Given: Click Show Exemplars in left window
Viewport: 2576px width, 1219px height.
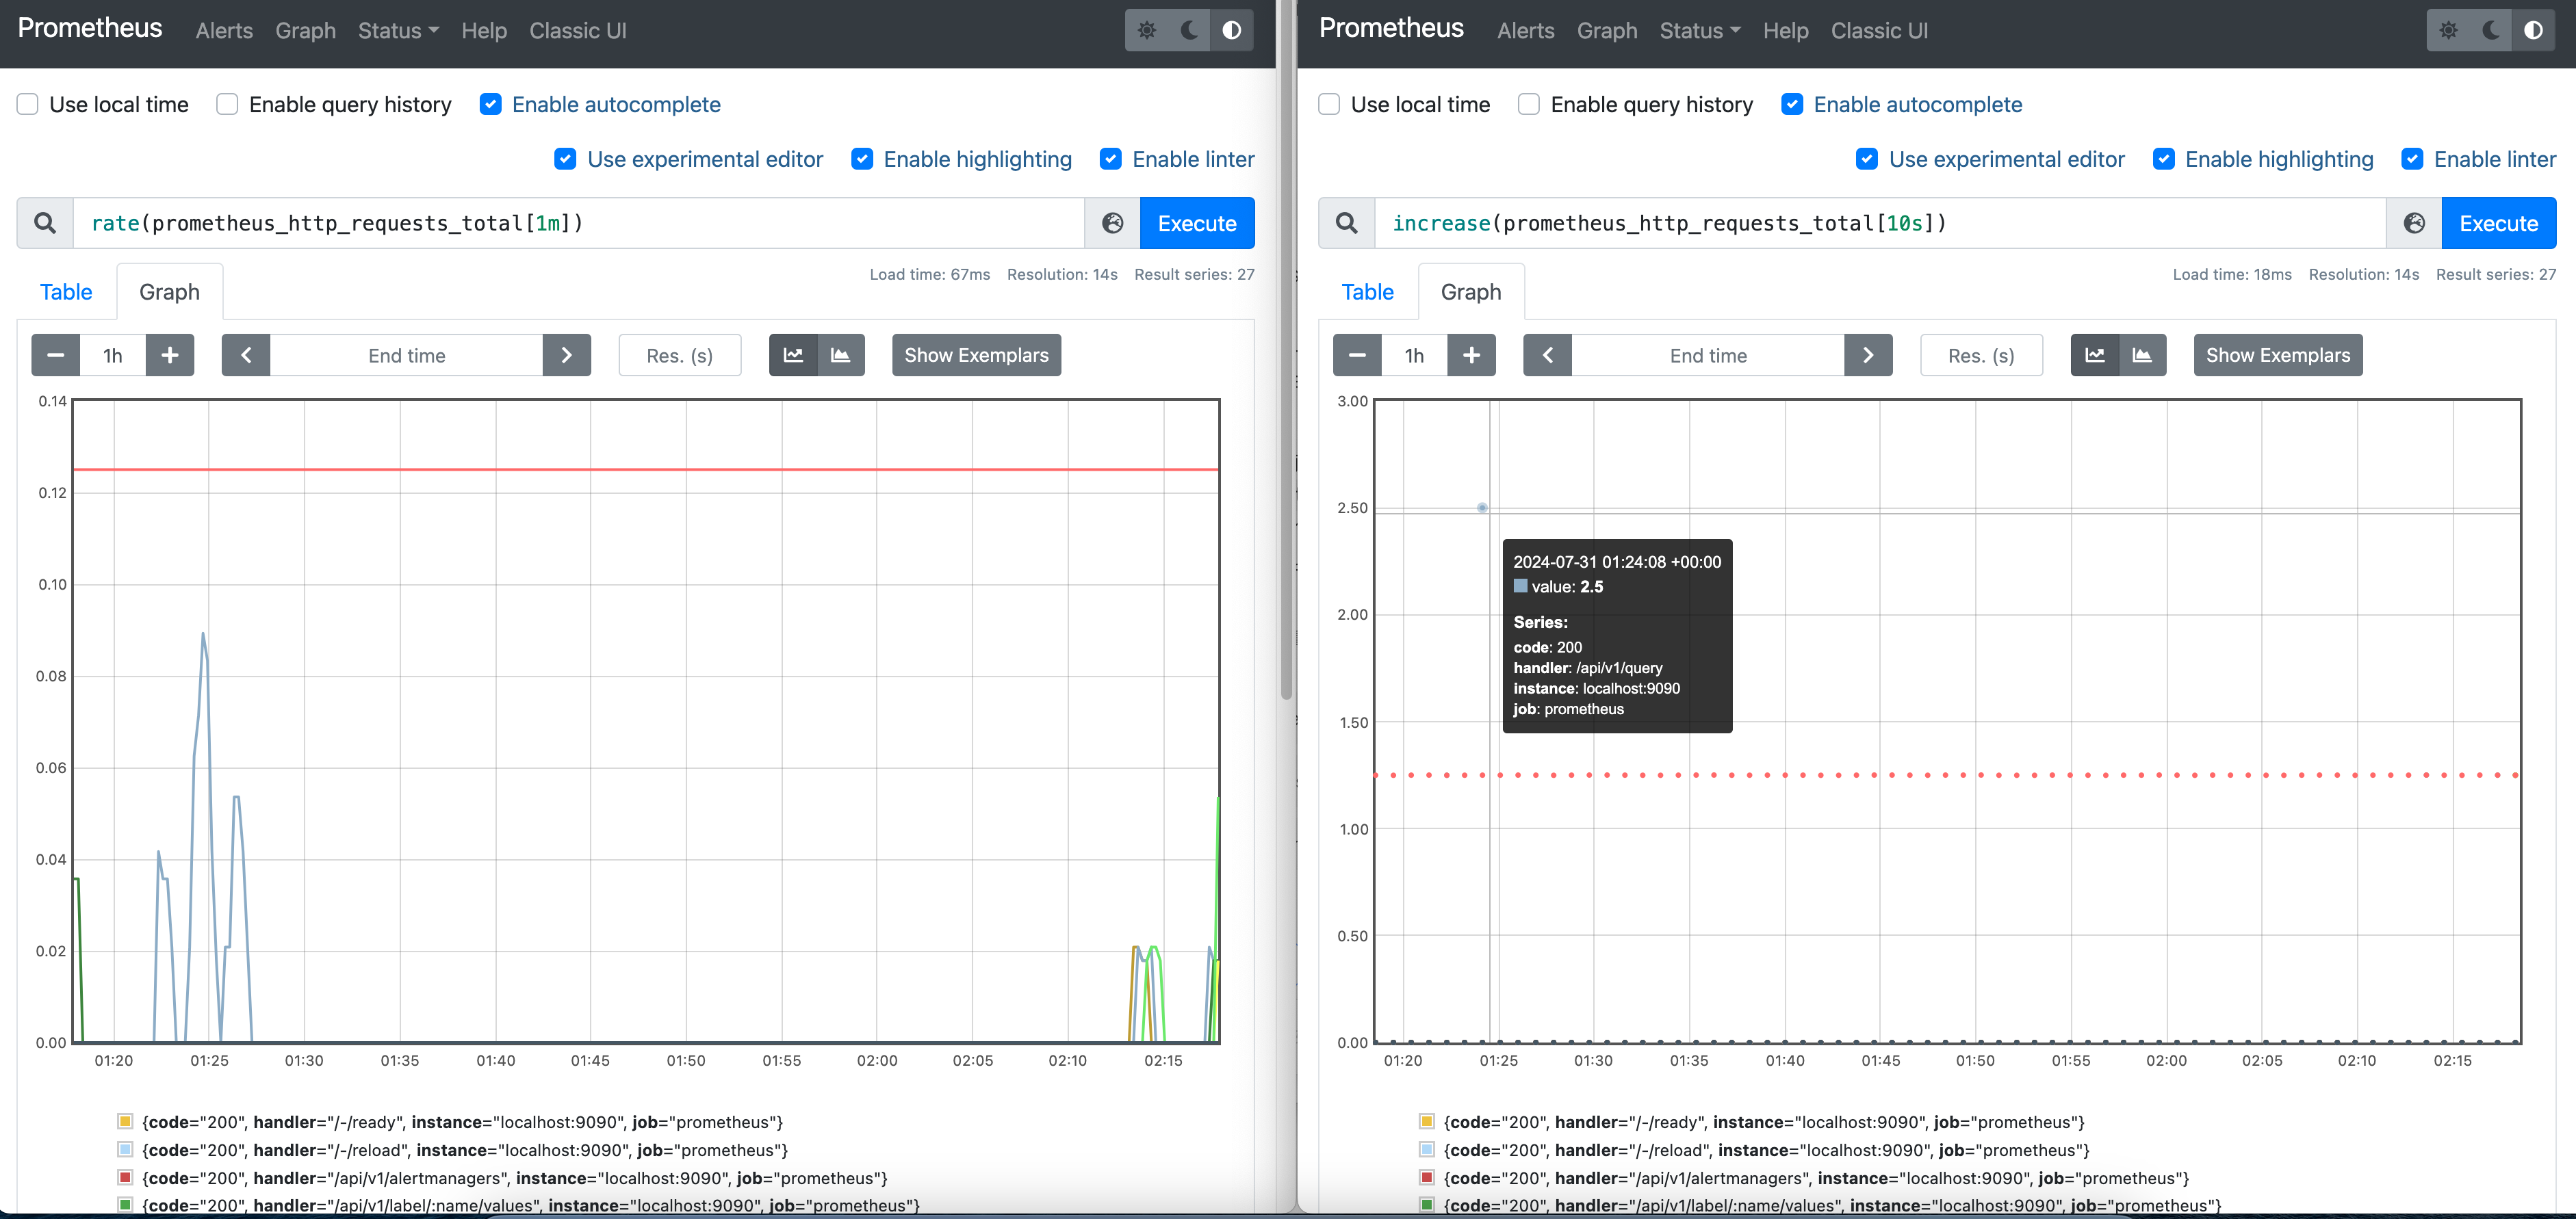Looking at the screenshot, I should click(976, 355).
